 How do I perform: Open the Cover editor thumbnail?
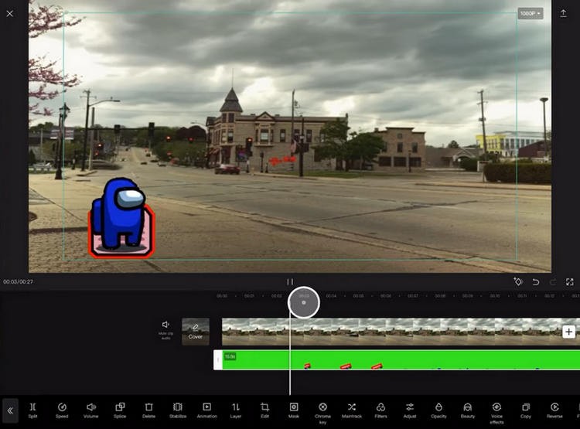[196, 332]
